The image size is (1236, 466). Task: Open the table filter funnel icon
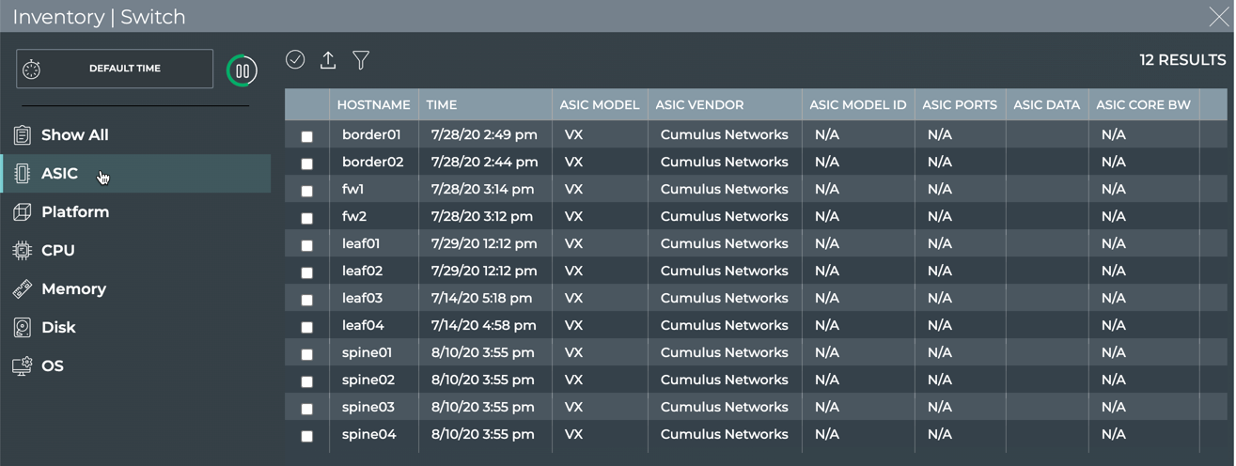361,60
